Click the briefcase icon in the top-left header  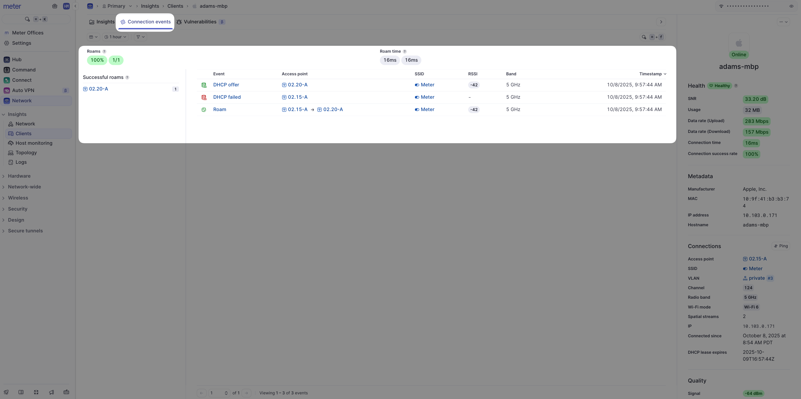55,6
